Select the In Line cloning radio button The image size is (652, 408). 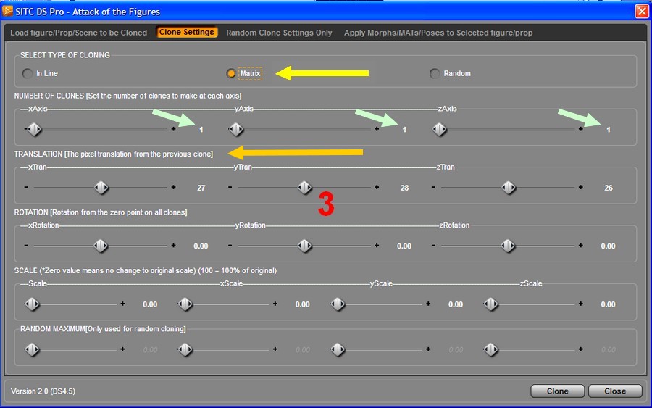coord(28,74)
